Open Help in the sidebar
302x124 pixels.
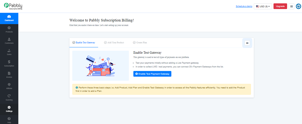pos(9,120)
